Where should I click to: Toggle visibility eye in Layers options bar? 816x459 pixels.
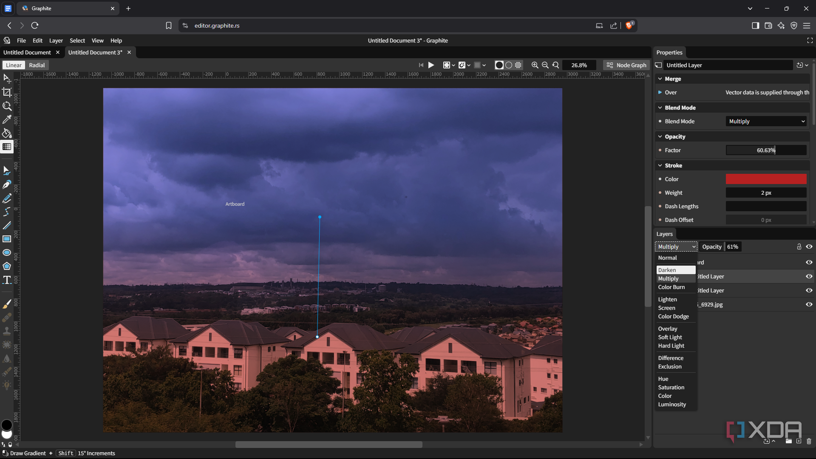[x=809, y=246]
